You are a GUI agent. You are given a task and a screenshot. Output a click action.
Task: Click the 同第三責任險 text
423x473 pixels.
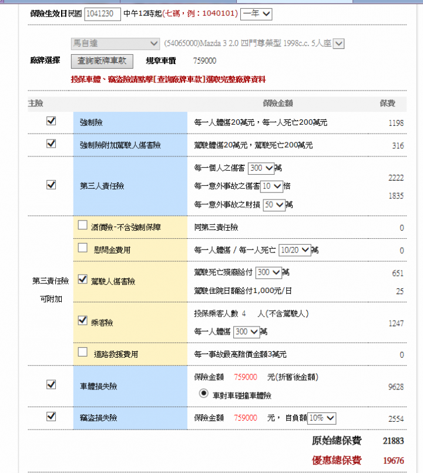[x=216, y=228]
